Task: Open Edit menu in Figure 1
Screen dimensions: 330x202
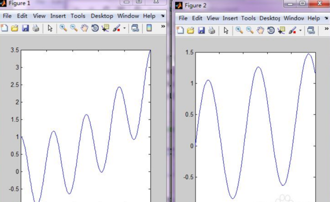Action: pos(22,16)
